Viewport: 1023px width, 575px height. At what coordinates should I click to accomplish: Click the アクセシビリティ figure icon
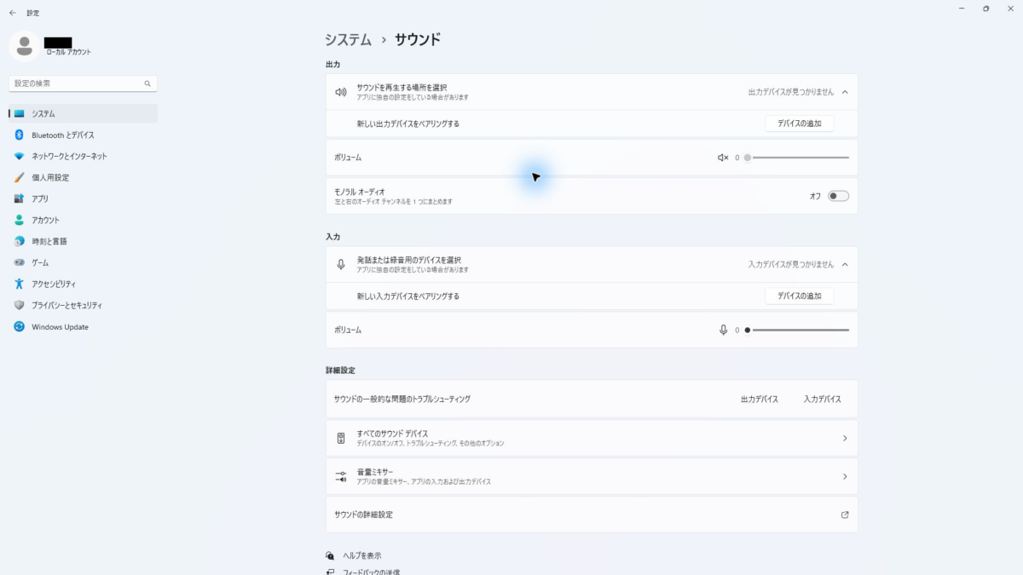[20, 284]
